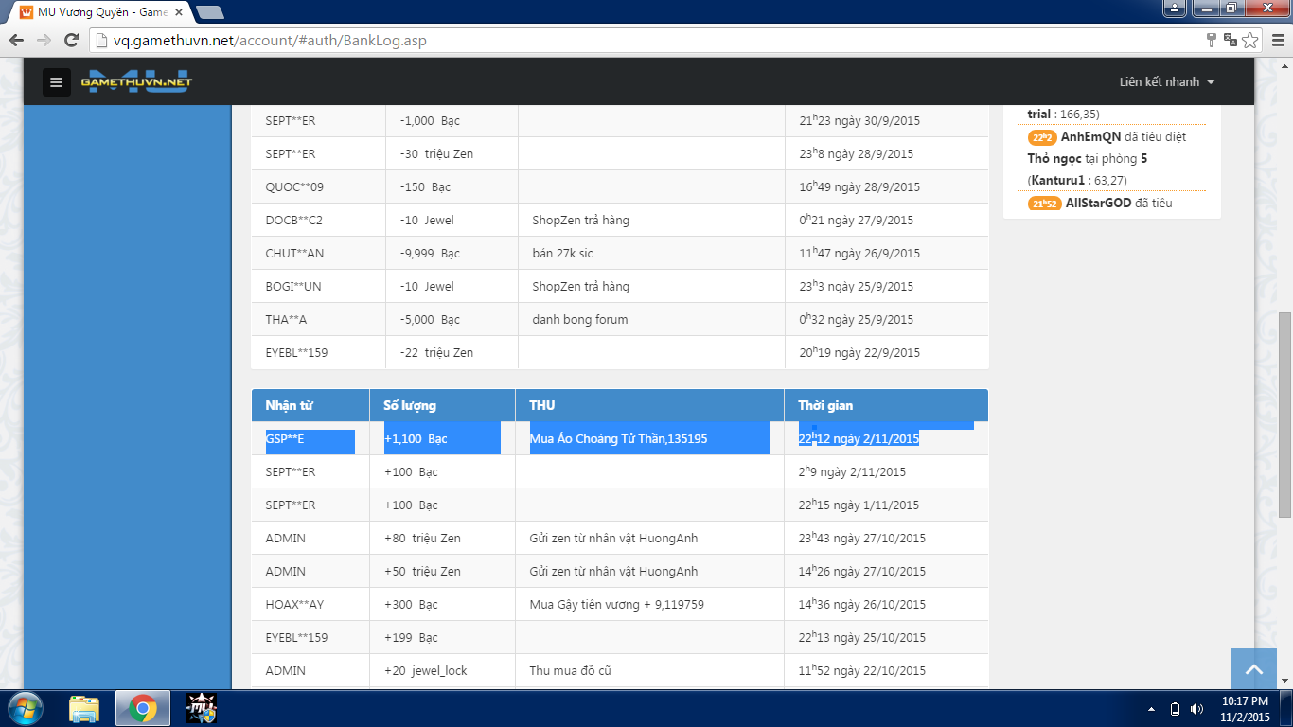The image size is (1293, 727).
Task: Expand the Liên kết nhanh dropdown
Action: coord(1166,82)
